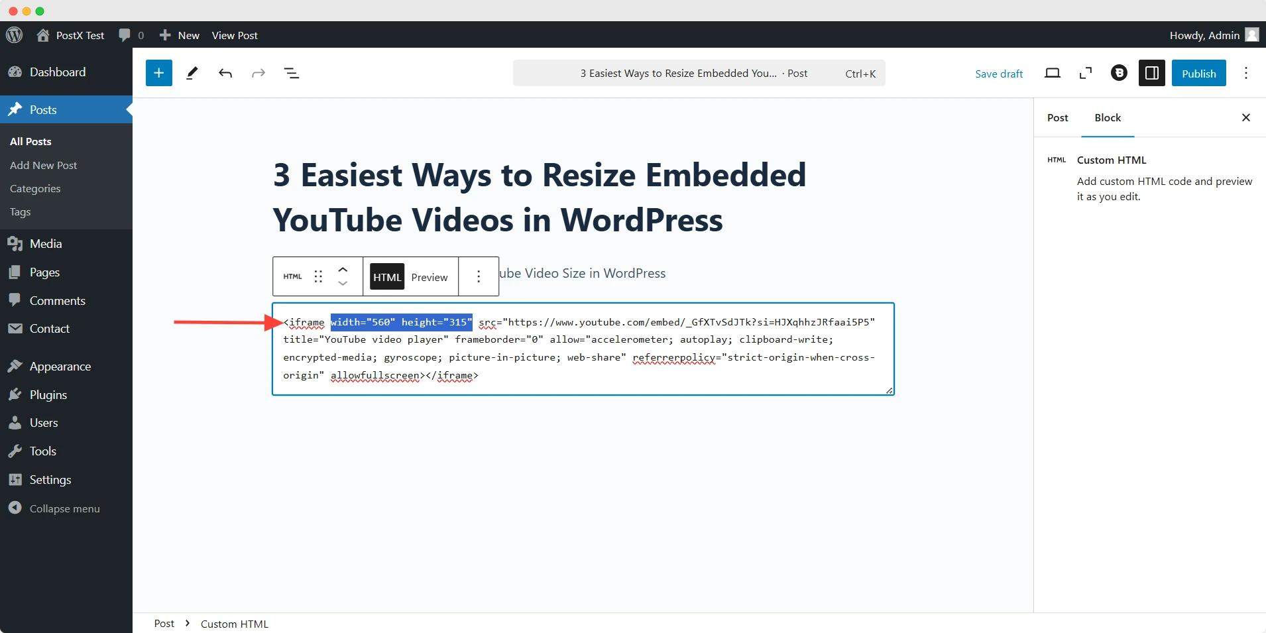This screenshot has width=1266, height=633.
Task: Open PostX Test site home link
Action: 70,35
